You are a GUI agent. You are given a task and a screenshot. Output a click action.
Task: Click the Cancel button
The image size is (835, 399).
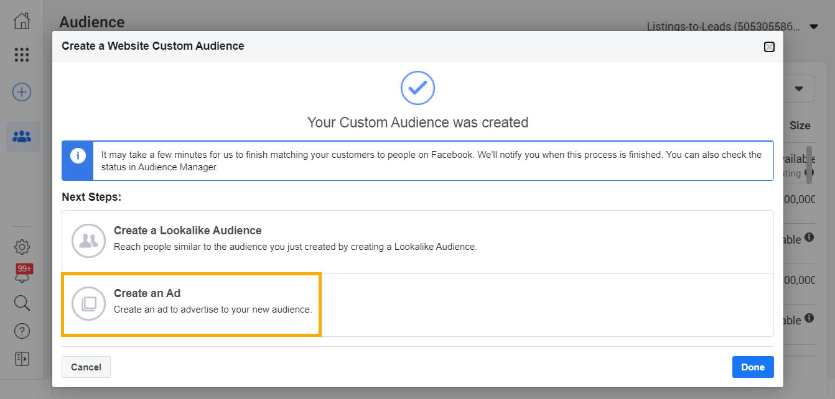[x=86, y=367]
